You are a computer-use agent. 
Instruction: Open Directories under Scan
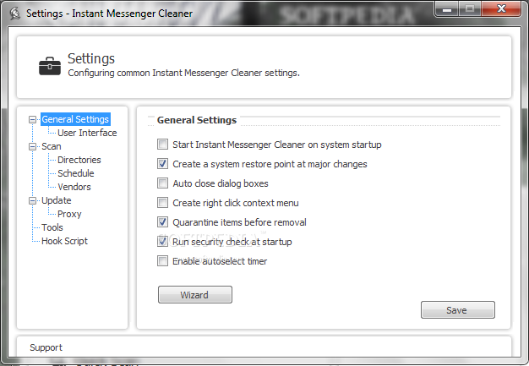[x=79, y=160]
